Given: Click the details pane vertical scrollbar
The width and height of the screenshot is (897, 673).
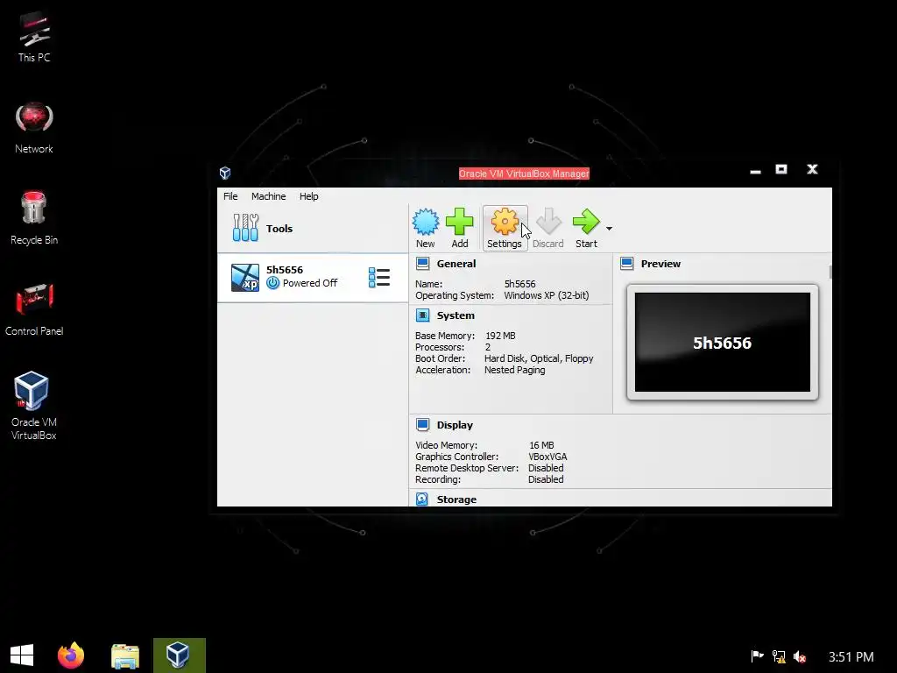Looking at the screenshot, I should (830, 272).
